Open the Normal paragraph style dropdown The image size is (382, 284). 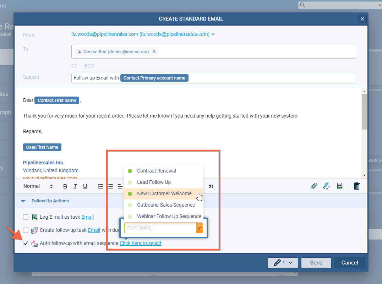[x=38, y=186]
